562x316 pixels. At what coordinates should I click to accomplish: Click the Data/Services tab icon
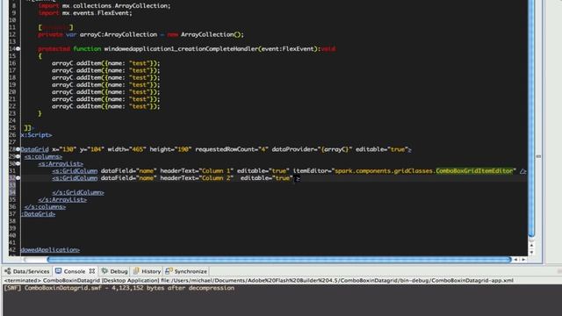click(8, 271)
